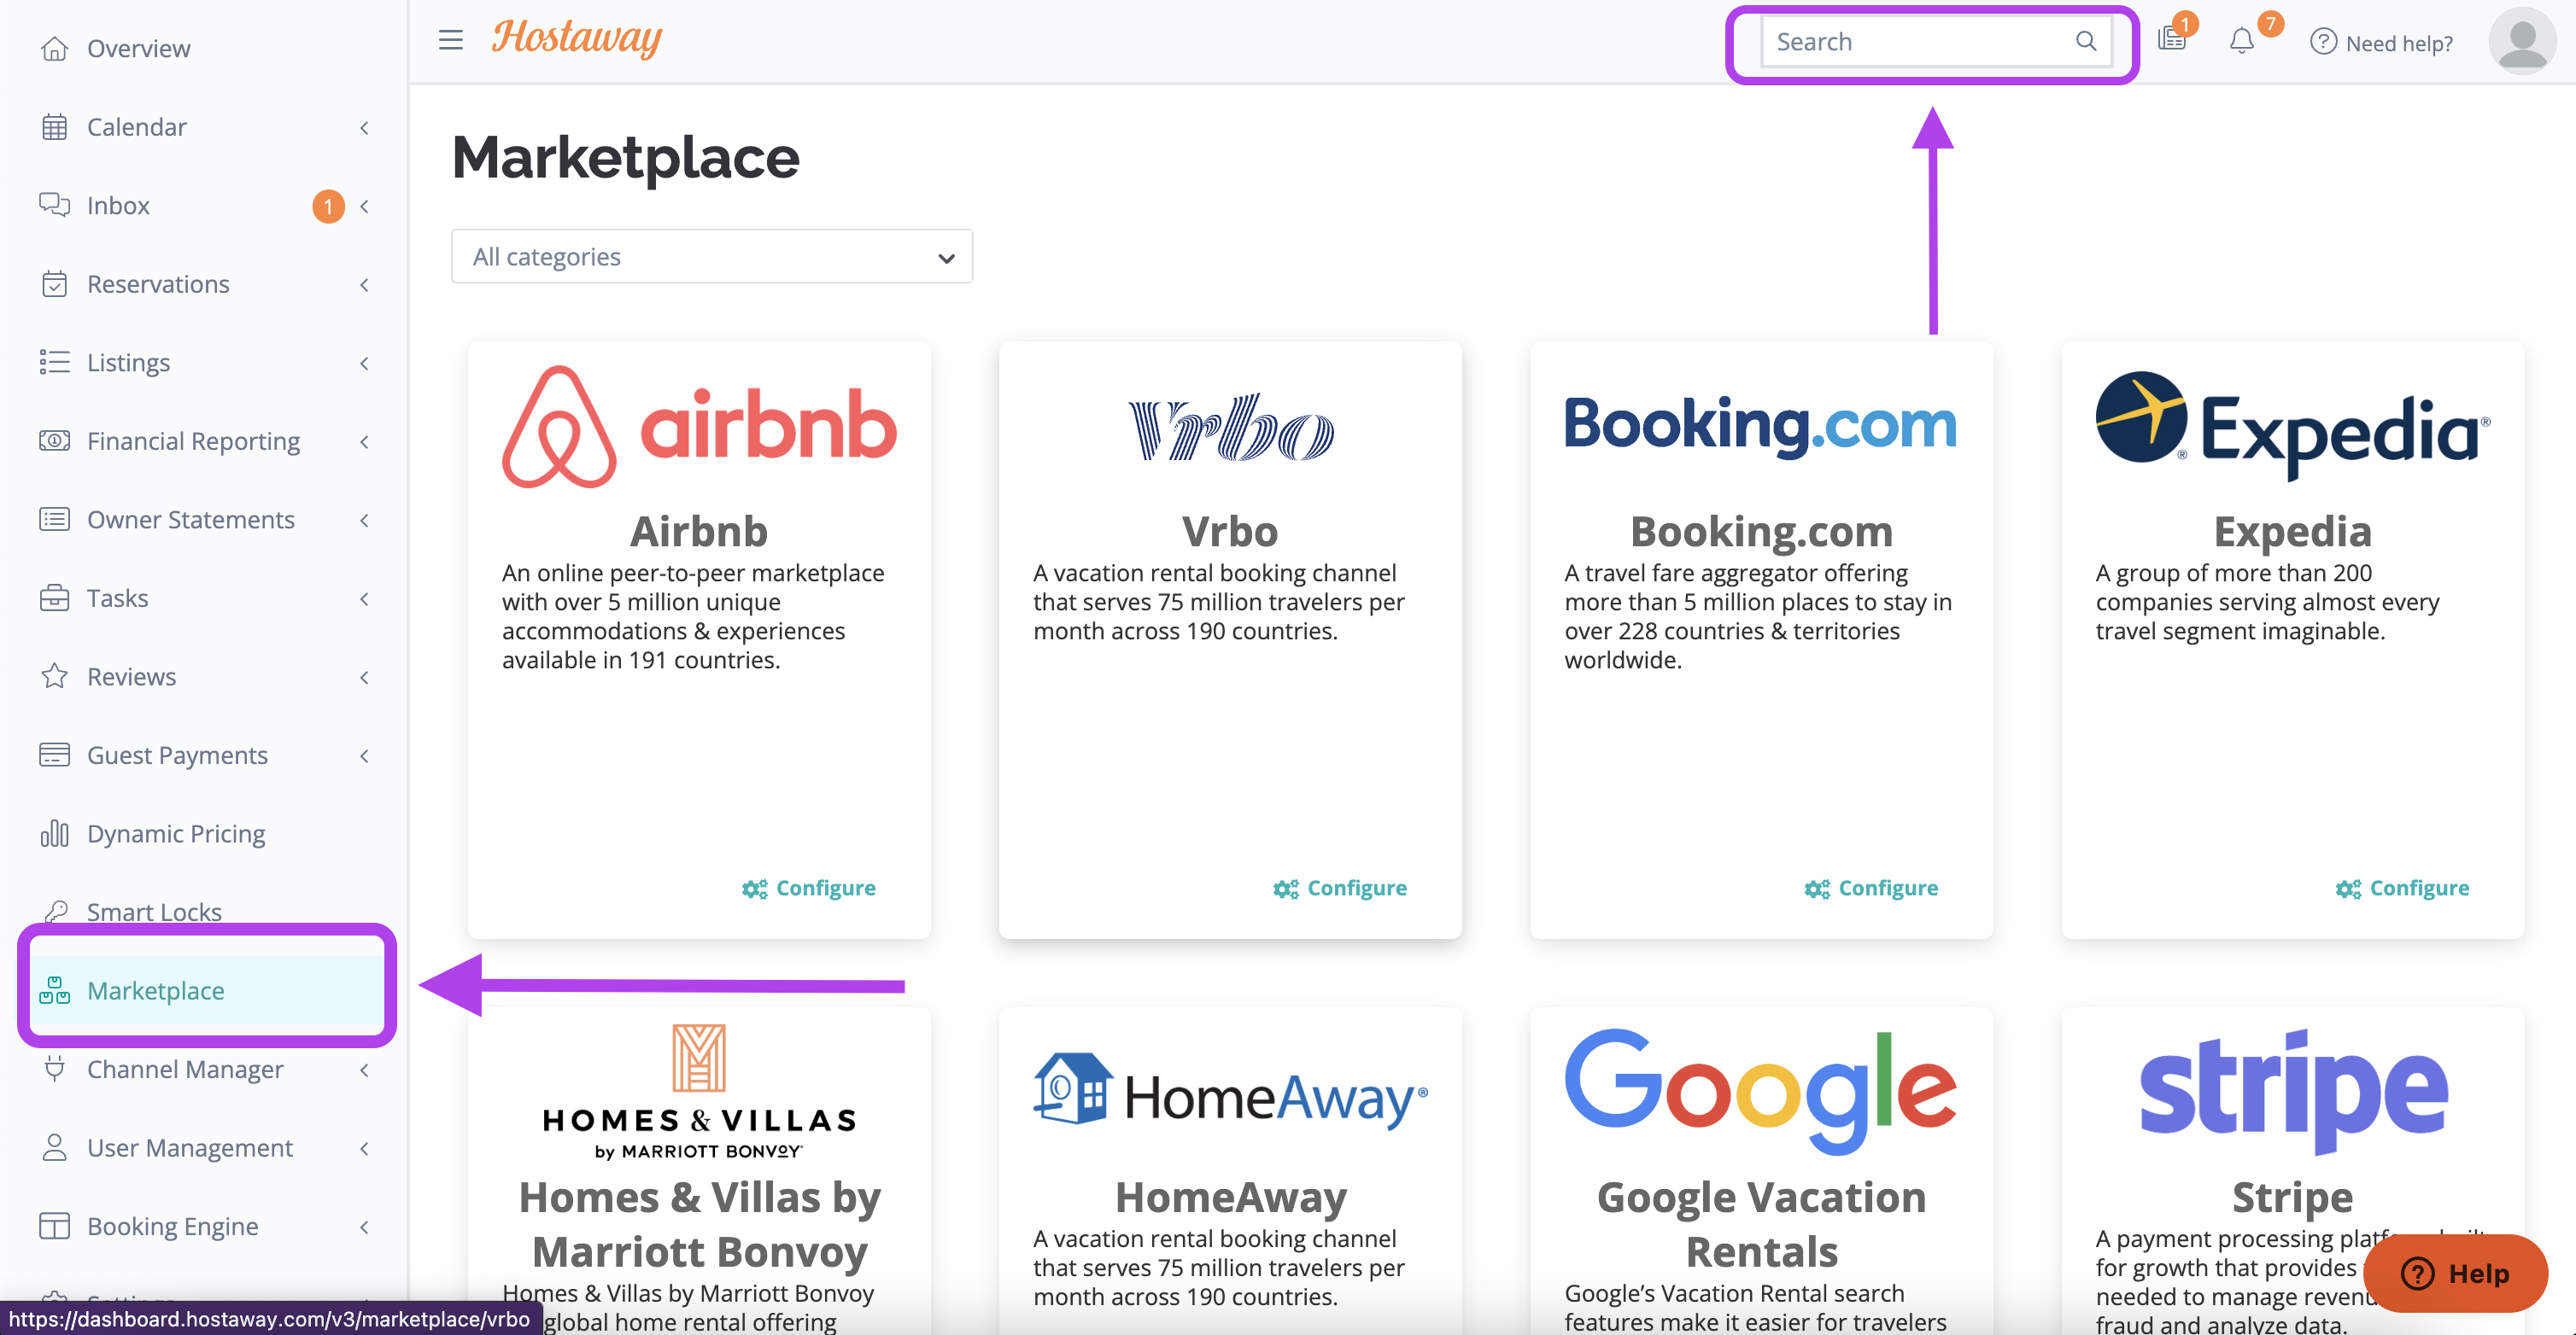Image resolution: width=2576 pixels, height=1335 pixels.
Task: Click the Tasks briefcase icon
Action: pos(54,598)
